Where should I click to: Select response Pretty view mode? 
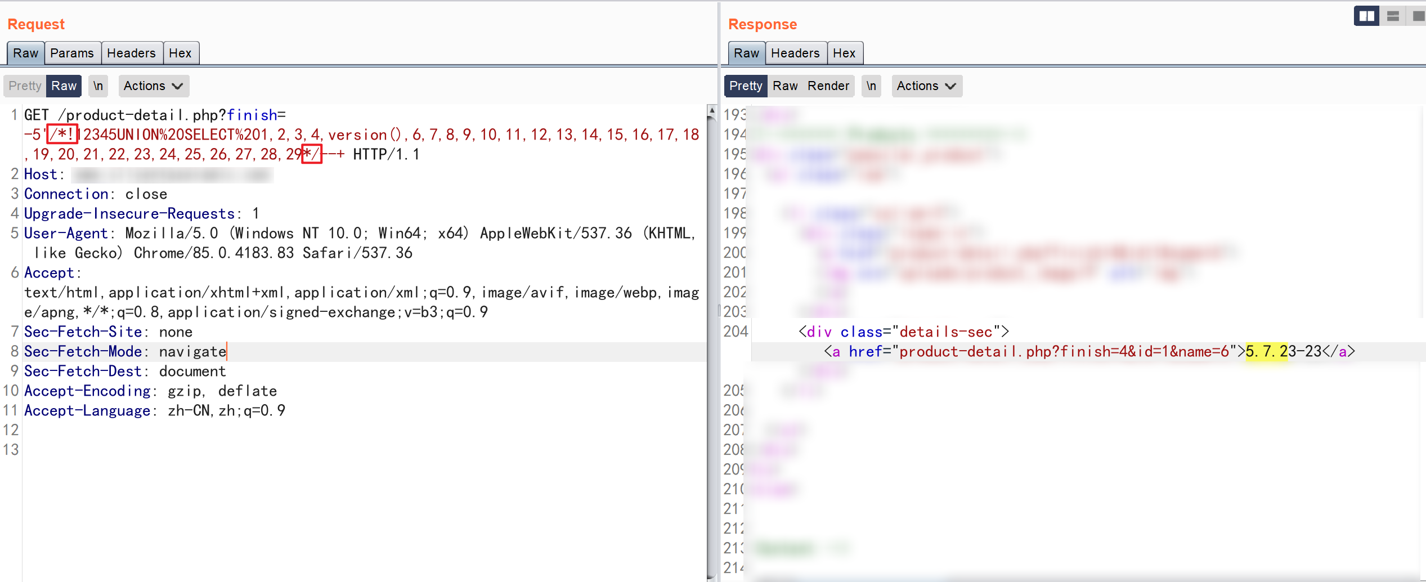click(x=746, y=86)
